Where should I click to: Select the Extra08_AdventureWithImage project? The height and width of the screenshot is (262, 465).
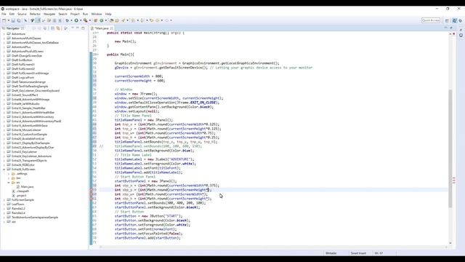pyautogui.click(x=31, y=100)
